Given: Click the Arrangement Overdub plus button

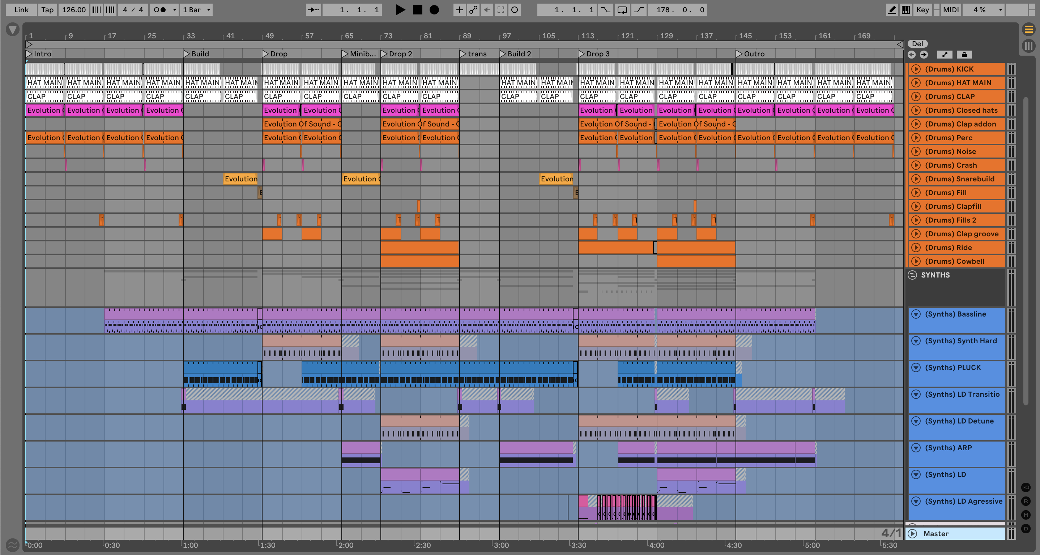Looking at the screenshot, I should pos(459,10).
